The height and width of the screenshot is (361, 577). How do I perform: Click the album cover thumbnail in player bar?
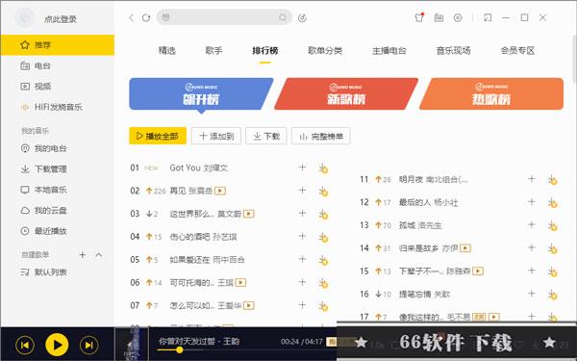[132, 345]
